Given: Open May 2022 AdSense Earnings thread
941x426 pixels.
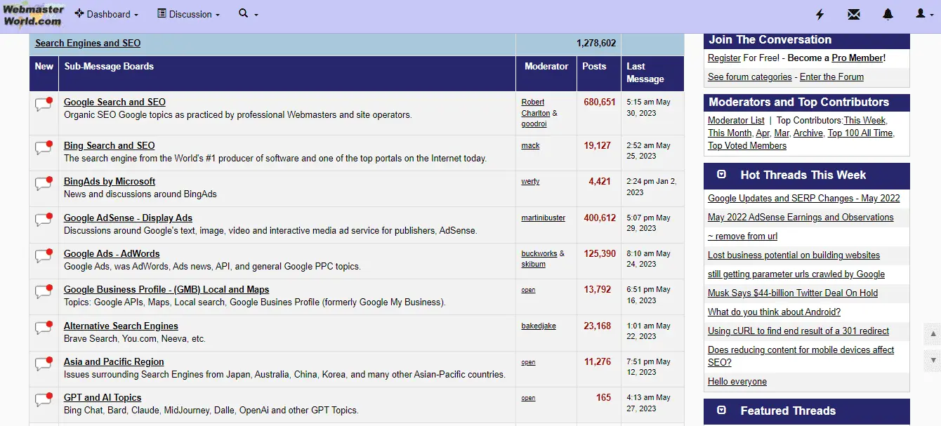Looking at the screenshot, I should pos(801,218).
